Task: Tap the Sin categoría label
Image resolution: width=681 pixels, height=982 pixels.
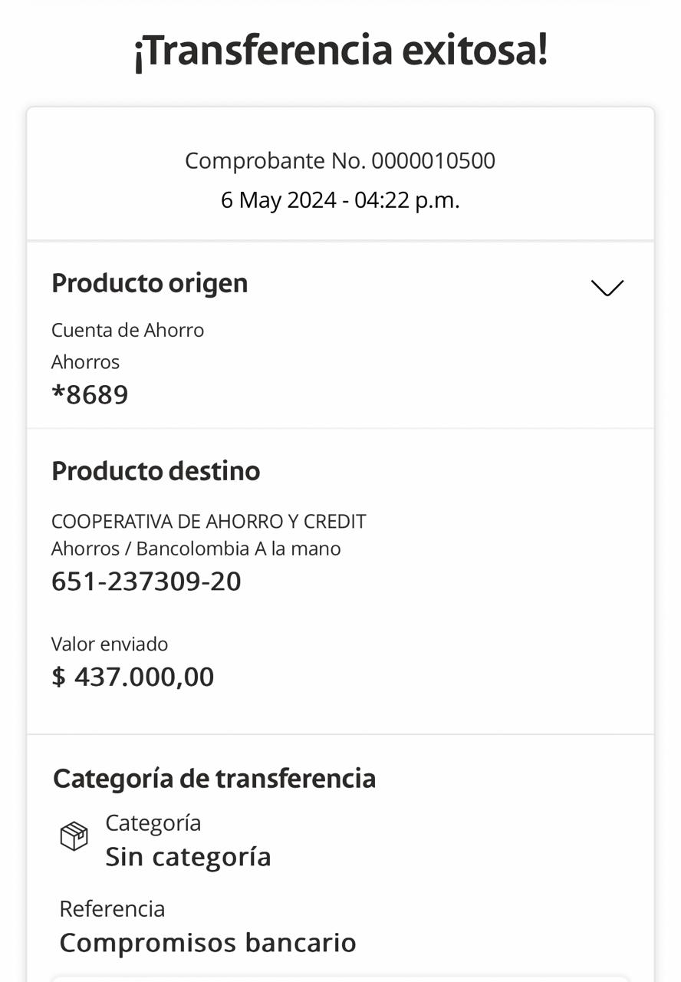Action: (188, 856)
